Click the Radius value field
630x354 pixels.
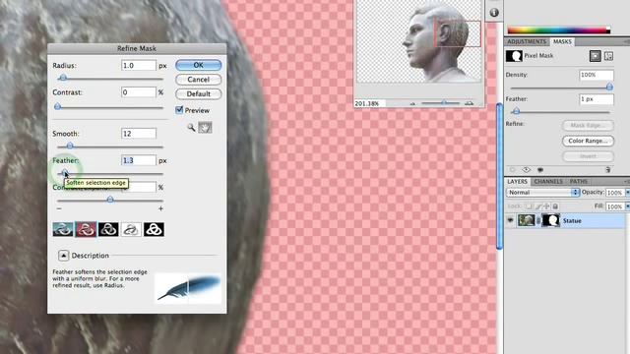pyautogui.click(x=139, y=66)
